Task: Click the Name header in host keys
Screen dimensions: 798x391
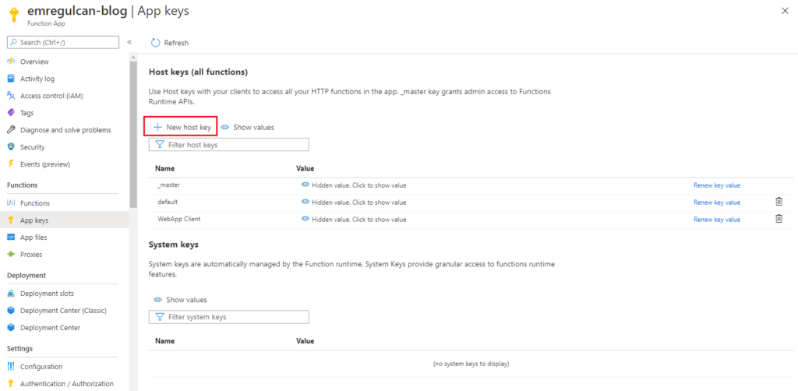Action: coord(165,168)
